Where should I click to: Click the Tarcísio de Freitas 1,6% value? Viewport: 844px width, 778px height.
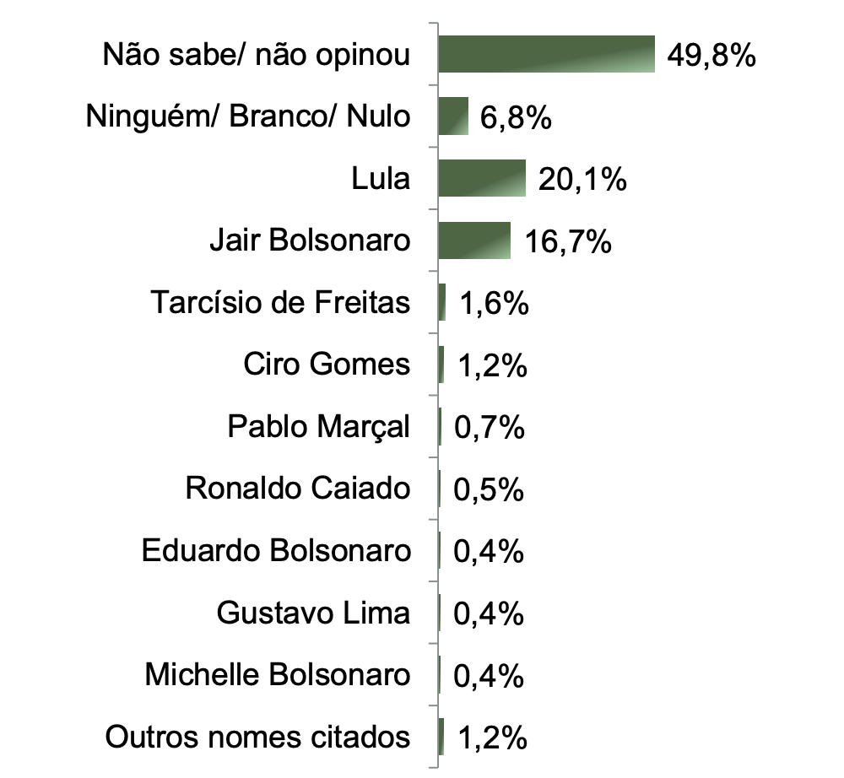coord(494,303)
